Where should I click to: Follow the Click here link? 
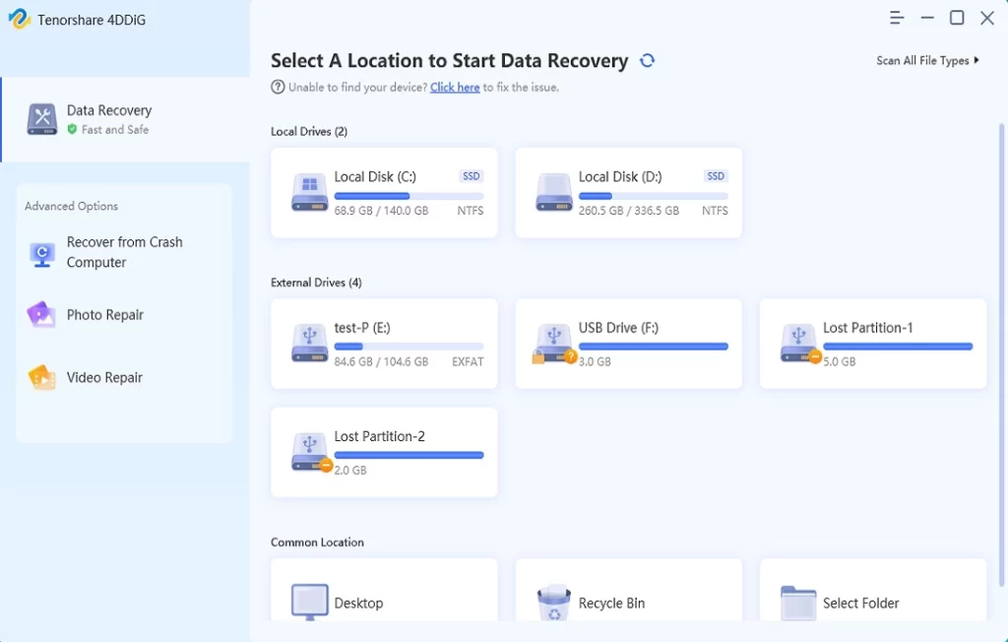point(455,87)
